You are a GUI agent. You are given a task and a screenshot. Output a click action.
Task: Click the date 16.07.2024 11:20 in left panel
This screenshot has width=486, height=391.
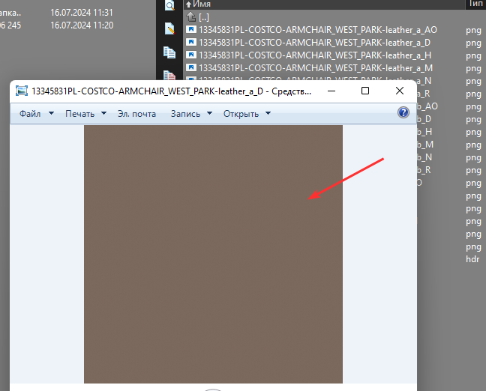(82, 25)
